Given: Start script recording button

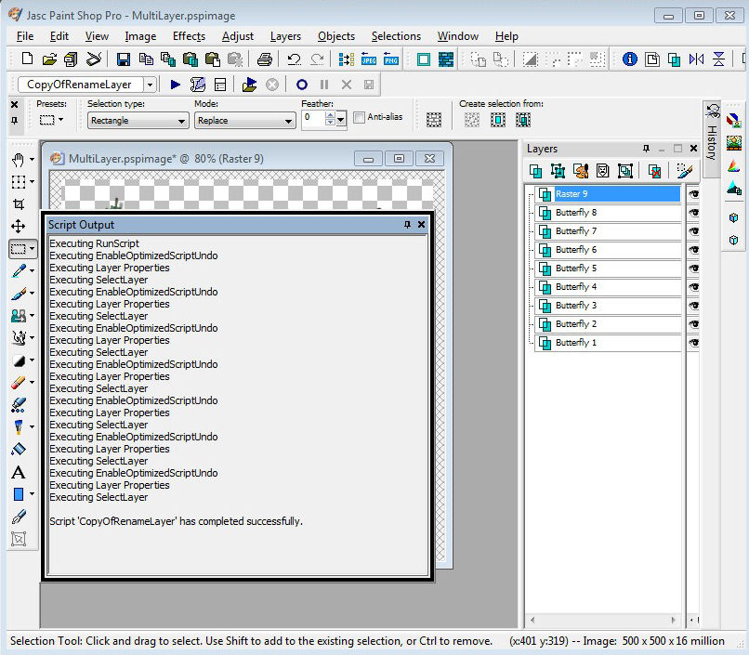Looking at the screenshot, I should (x=302, y=85).
